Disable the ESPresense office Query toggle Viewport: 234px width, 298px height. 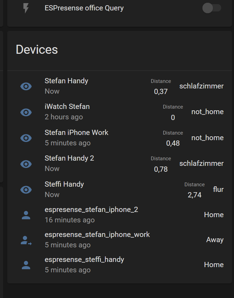[x=212, y=8]
